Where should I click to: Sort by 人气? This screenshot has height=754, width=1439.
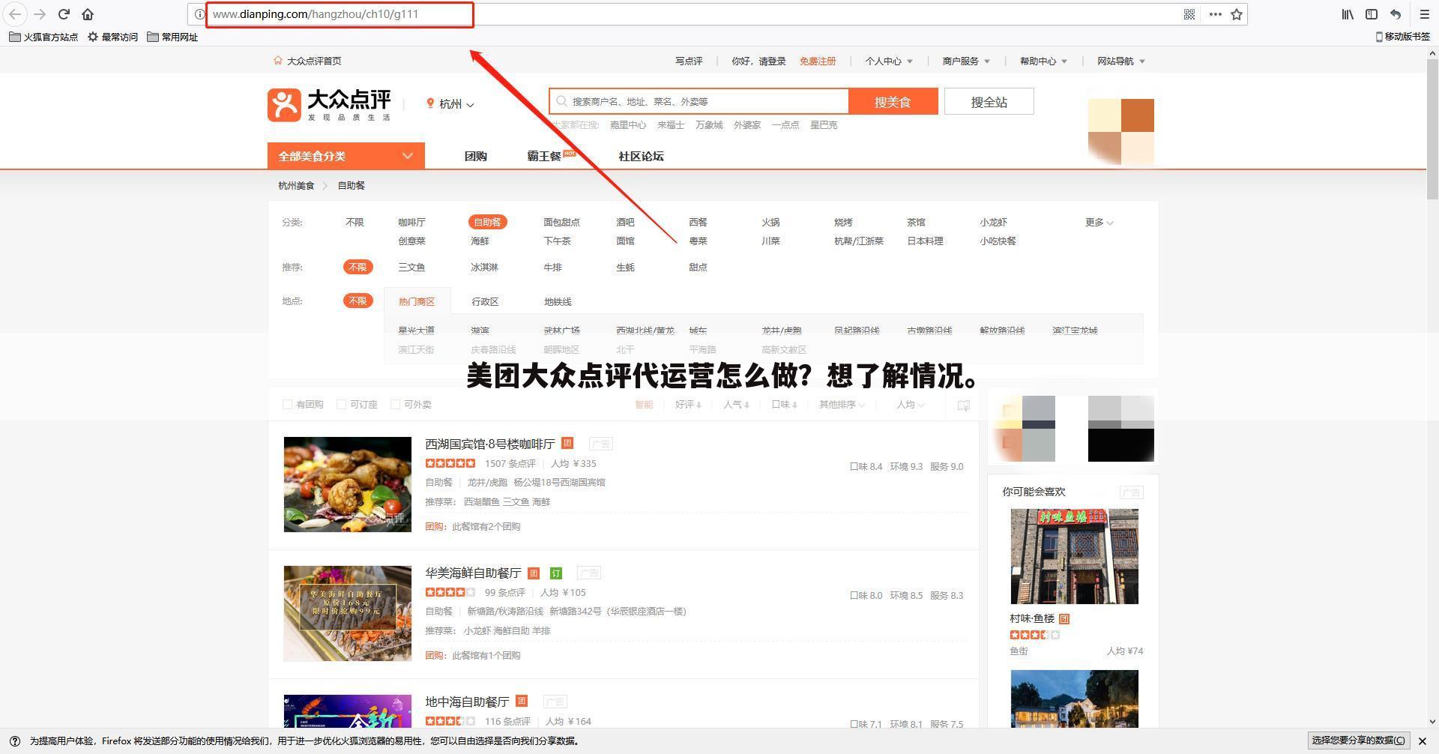point(736,405)
